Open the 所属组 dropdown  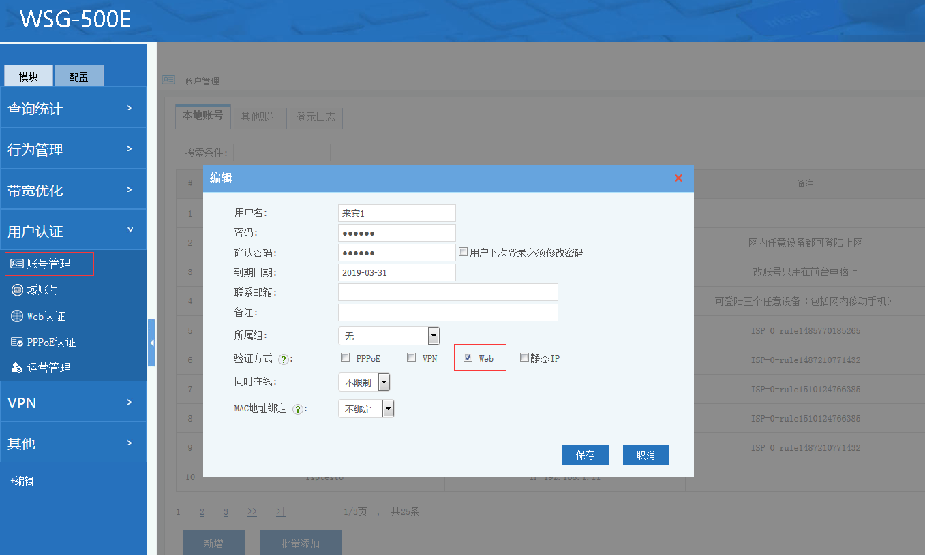(x=433, y=336)
